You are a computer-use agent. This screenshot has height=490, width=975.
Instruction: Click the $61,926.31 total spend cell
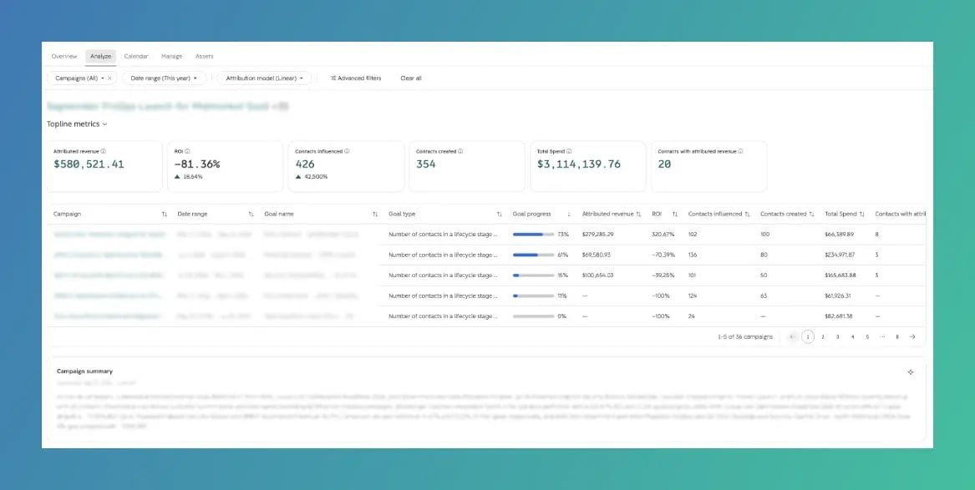click(x=839, y=296)
